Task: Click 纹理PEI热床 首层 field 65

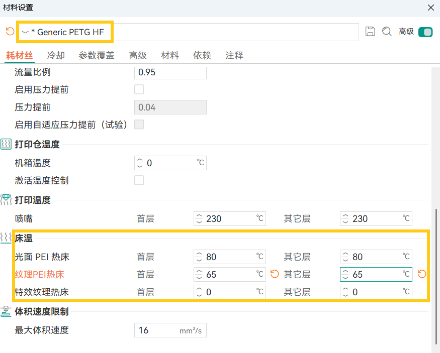Action: tap(229, 274)
